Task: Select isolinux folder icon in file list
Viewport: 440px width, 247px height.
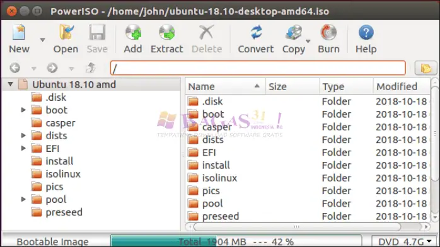Action: point(193,178)
